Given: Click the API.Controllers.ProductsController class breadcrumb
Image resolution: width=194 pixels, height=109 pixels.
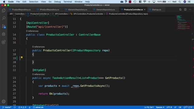Looking at the screenshot, I should [x=88, y=14].
